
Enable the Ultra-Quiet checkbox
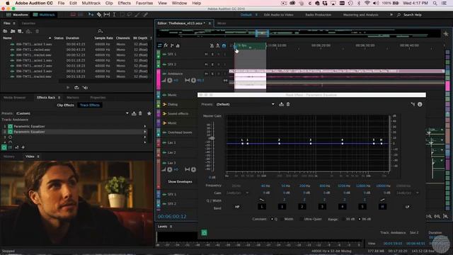[x=302, y=219]
